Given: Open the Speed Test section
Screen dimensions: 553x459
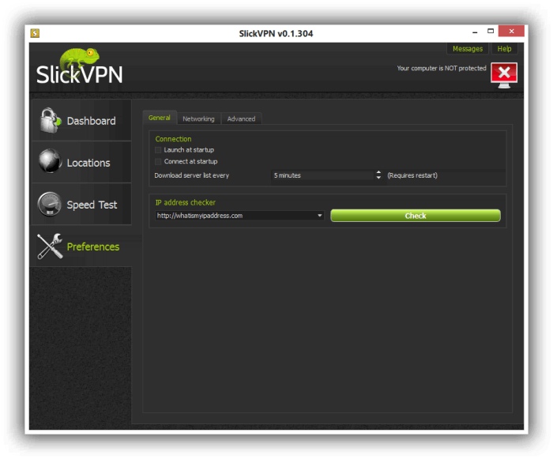Looking at the screenshot, I should click(x=81, y=205).
